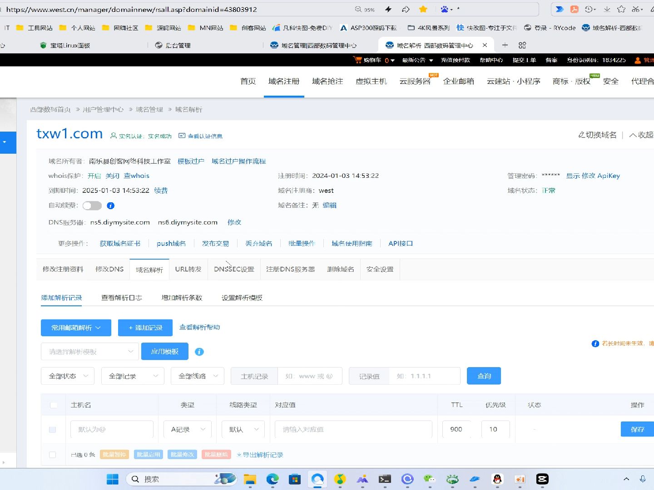Check the select-all checkbox in the records table

[53, 405]
